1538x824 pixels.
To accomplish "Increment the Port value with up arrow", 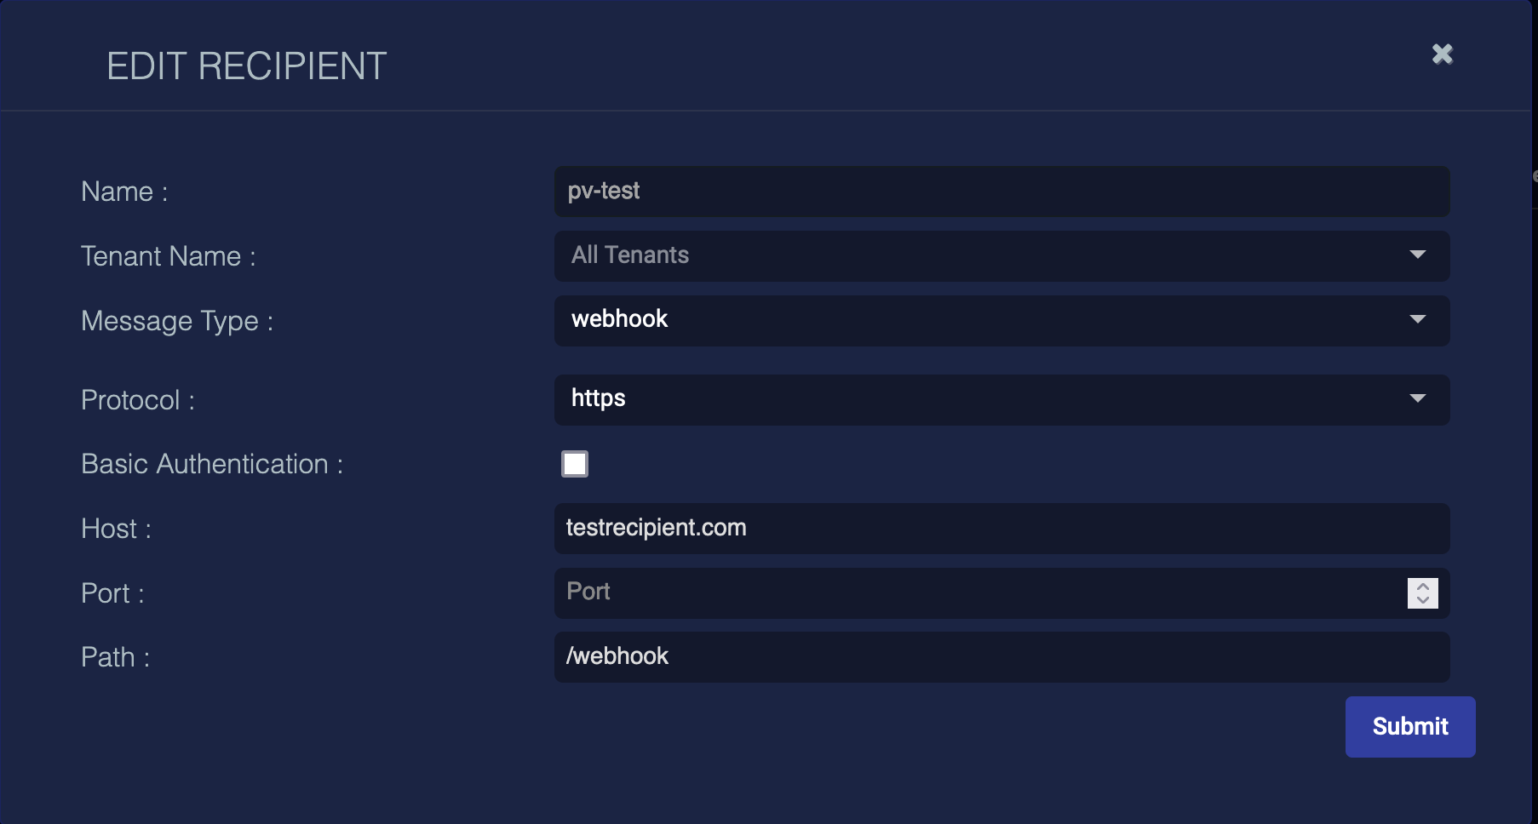I will pos(1422,587).
